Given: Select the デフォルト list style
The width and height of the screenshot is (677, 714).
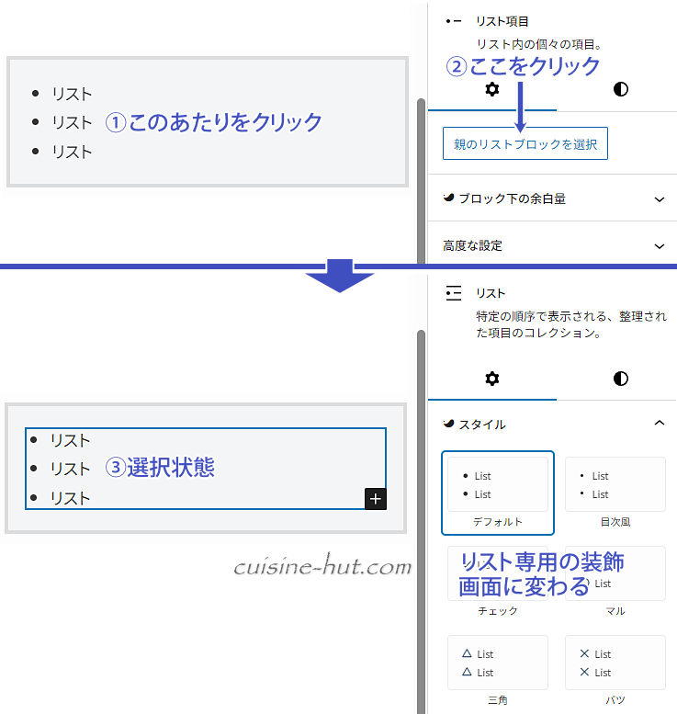Looking at the screenshot, I should pyautogui.click(x=498, y=493).
